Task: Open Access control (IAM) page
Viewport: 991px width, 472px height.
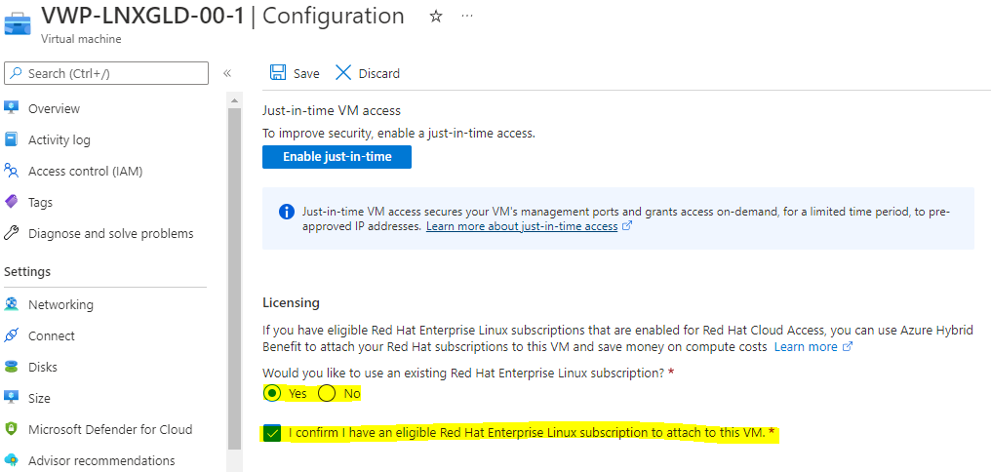Action: click(85, 171)
